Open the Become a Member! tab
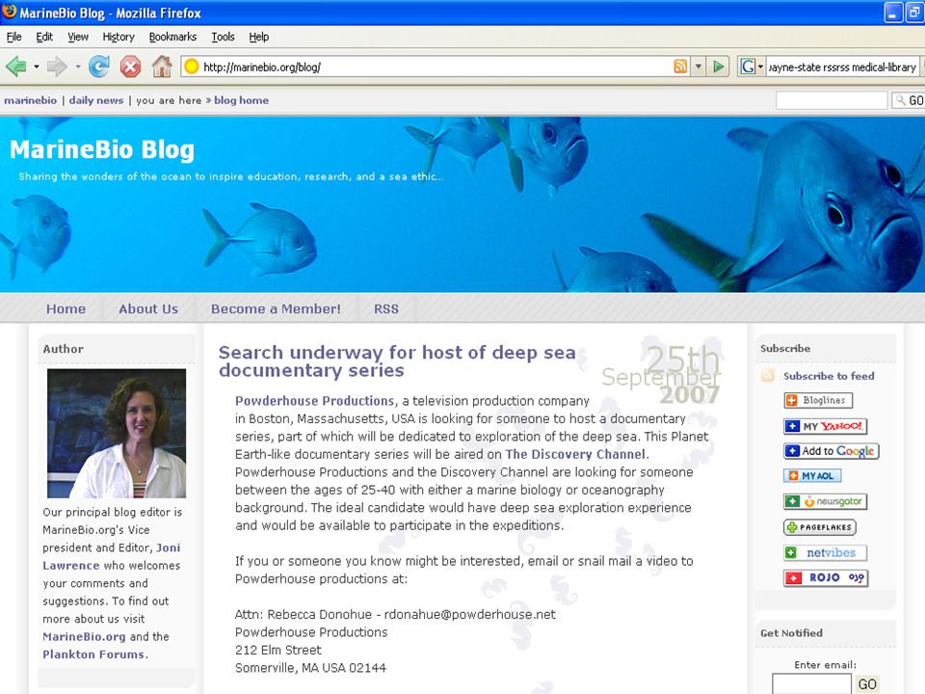925x694 pixels. tap(276, 308)
